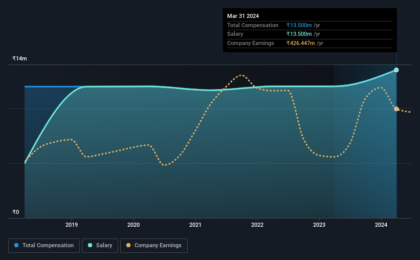This screenshot has width=420, height=260.
Task: Click the 2024 x-axis label
Action: (x=381, y=225)
